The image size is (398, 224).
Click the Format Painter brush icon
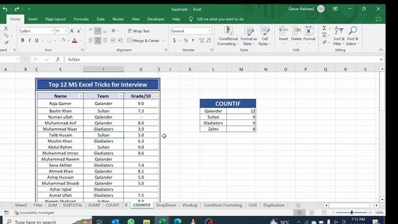6,43
